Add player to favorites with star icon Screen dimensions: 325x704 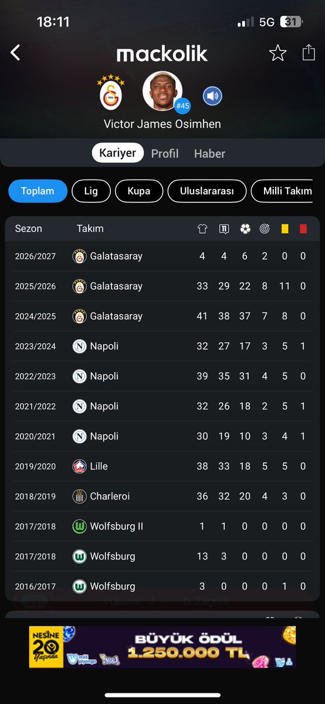tap(277, 53)
